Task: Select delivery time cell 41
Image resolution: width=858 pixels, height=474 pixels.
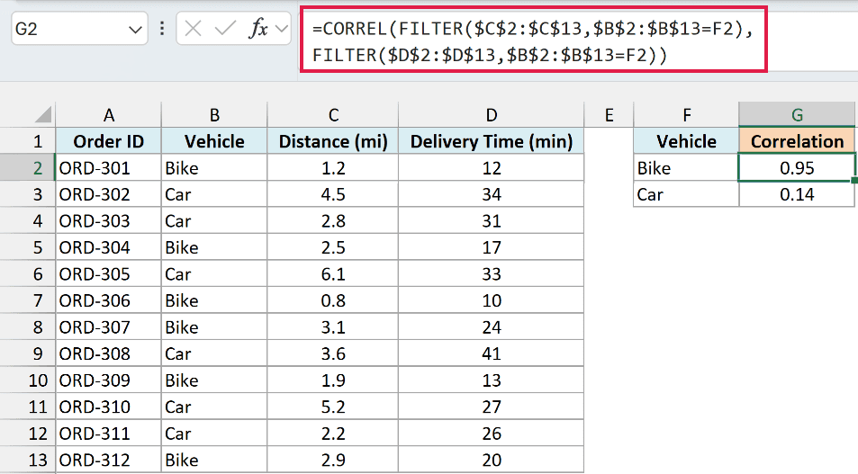Action: pos(491,353)
